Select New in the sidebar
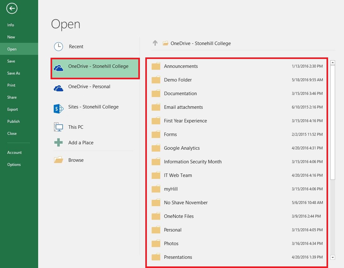 click(x=19, y=37)
